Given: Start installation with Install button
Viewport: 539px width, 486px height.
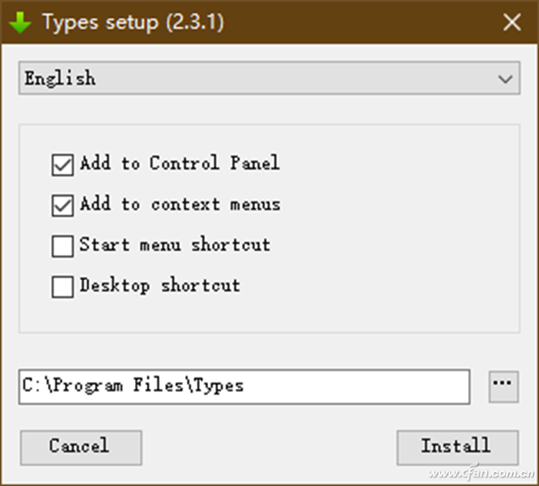Looking at the screenshot, I should coord(457,447).
